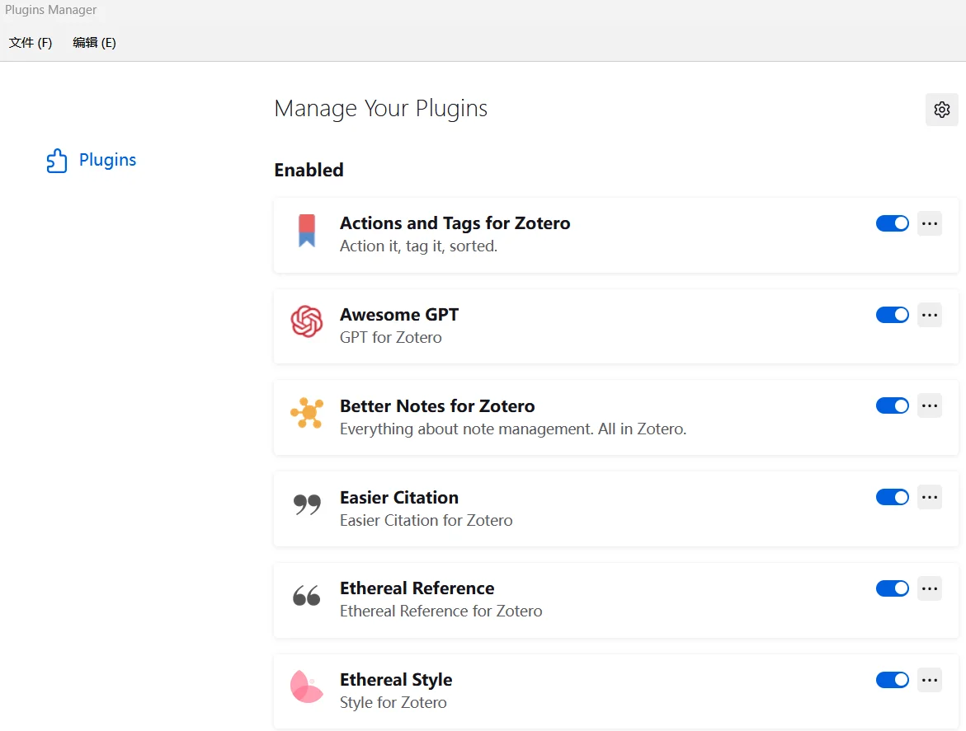Turn off the Awesome GPT toggle
This screenshot has width=966, height=731.
892,315
